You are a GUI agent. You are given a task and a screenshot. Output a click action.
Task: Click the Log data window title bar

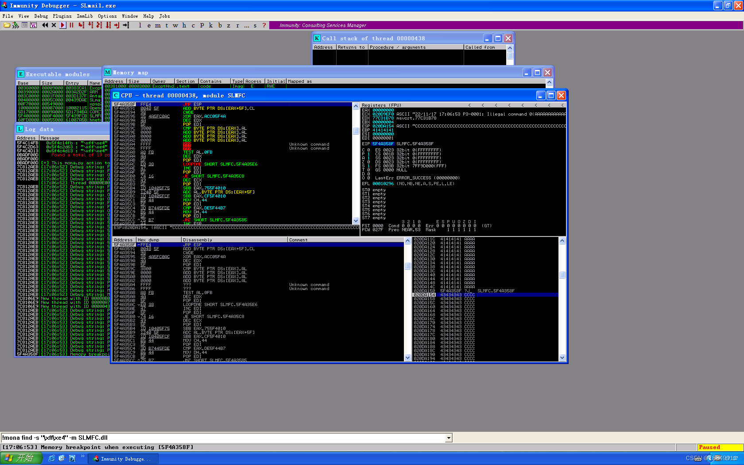coord(62,129)
